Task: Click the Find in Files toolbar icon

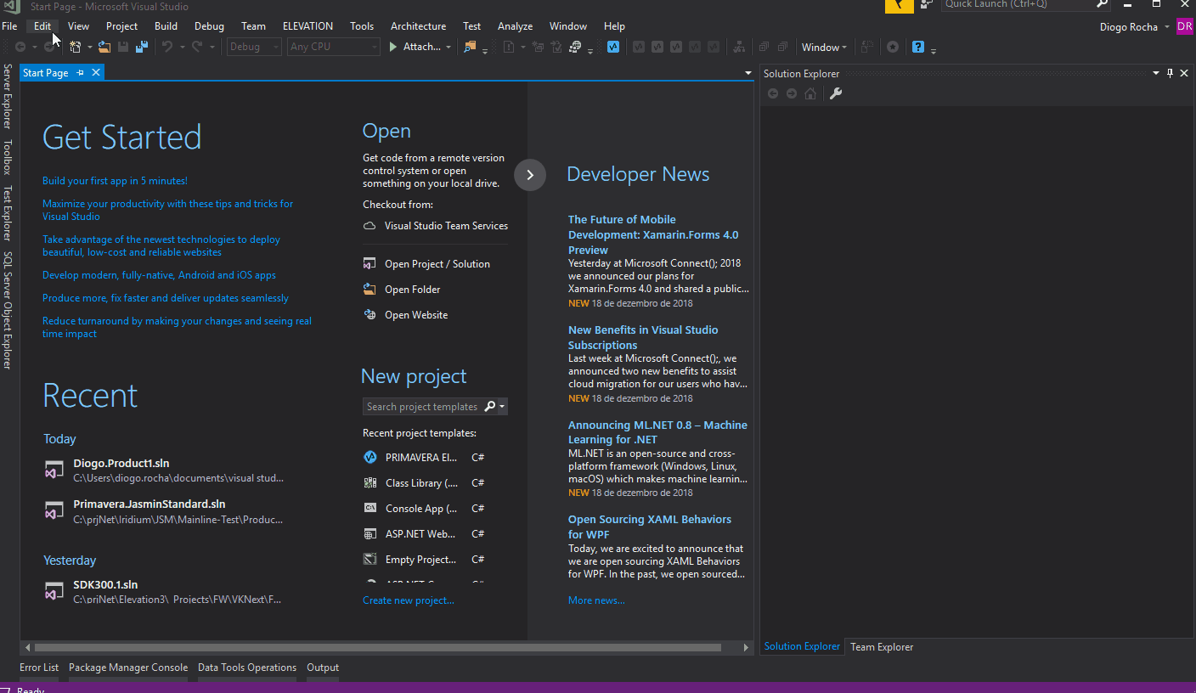Action: [x=470, y=47]
